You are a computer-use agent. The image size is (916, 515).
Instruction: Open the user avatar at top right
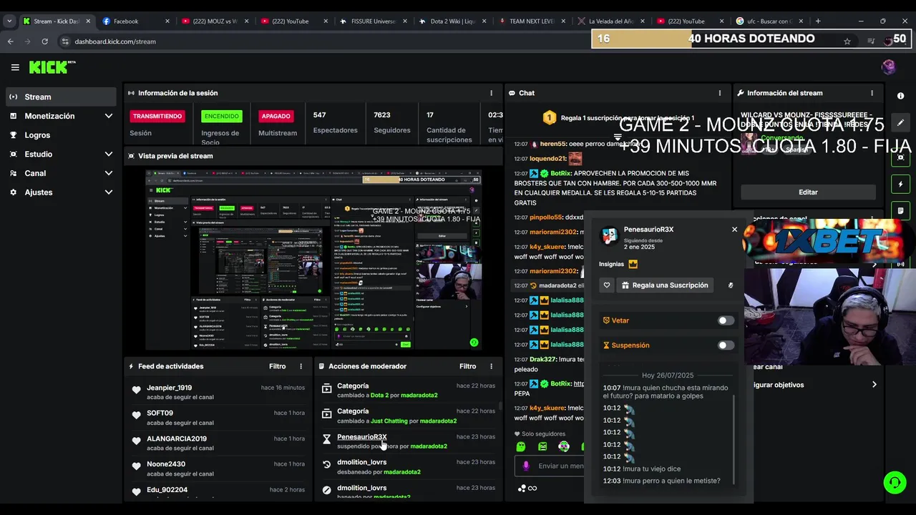pyautogui.click(x=889, y=67)
